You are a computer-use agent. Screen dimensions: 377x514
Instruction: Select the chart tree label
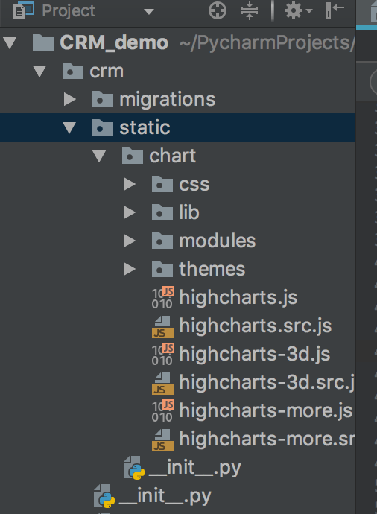[172, 156]
